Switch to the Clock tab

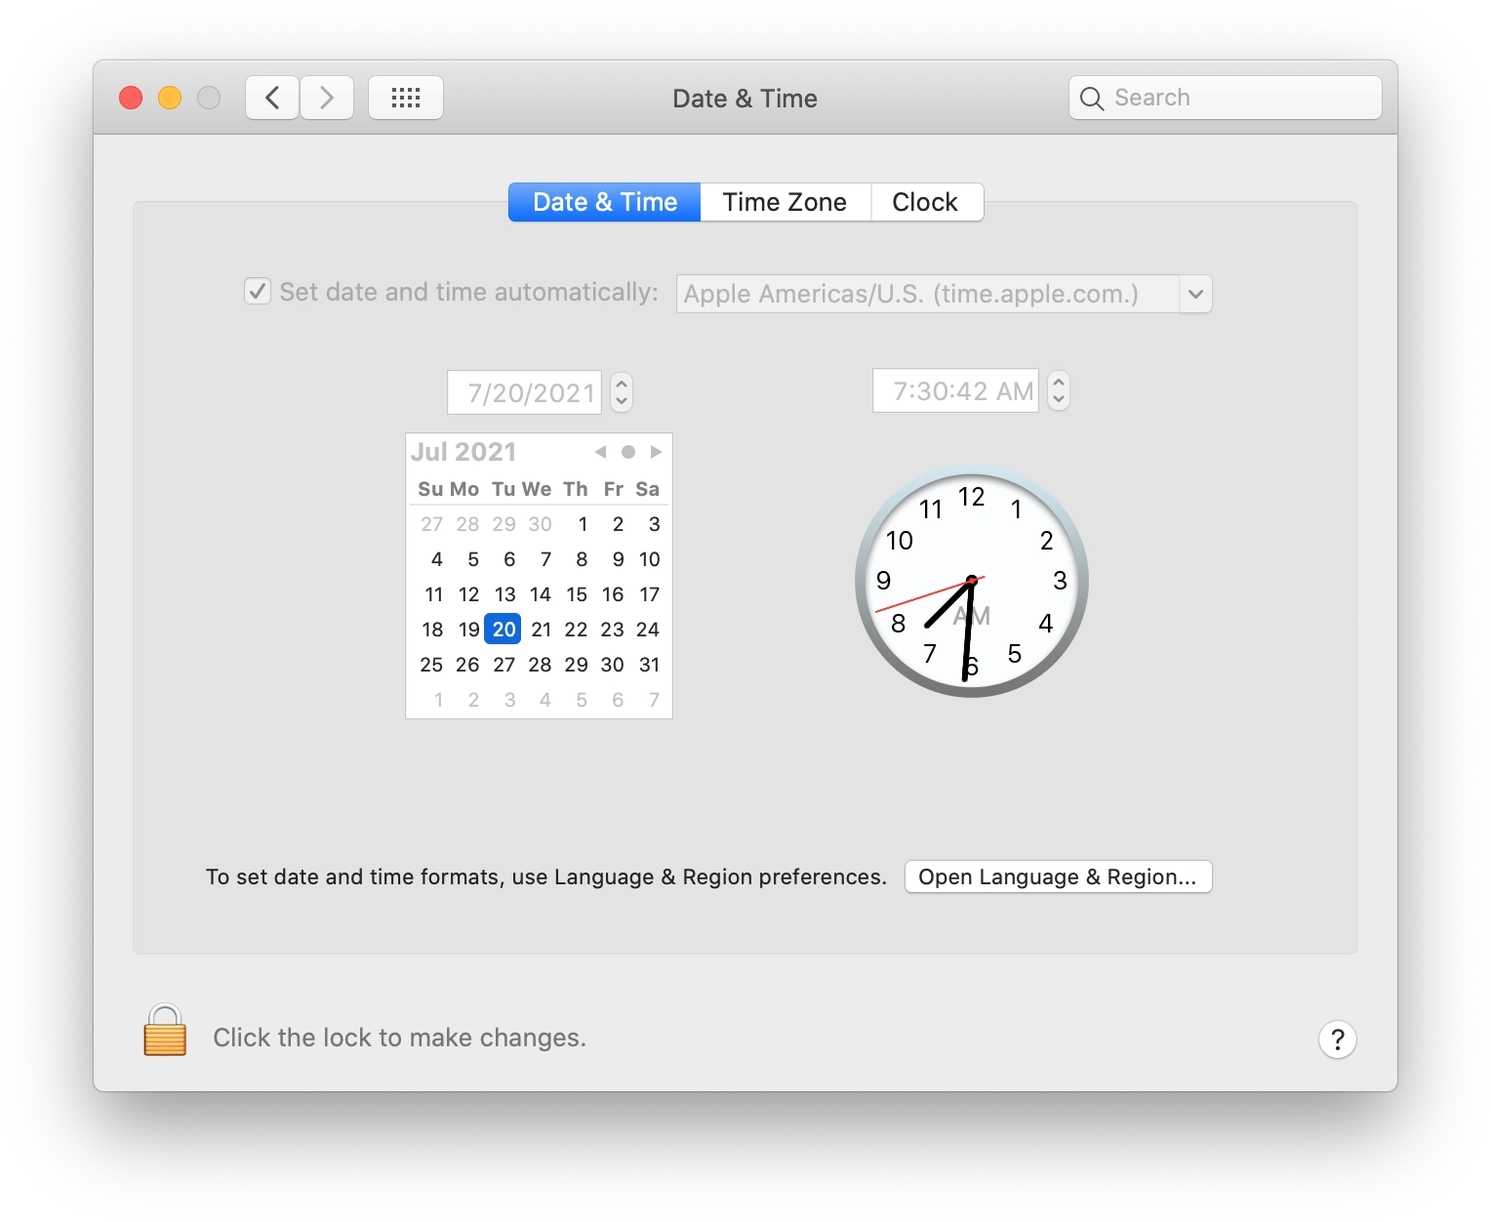(925, 202)
